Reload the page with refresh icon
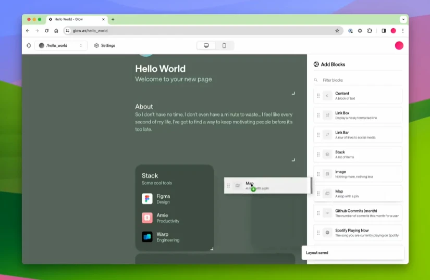This screenshot has height=280, width=430. (x=46, y=31)
